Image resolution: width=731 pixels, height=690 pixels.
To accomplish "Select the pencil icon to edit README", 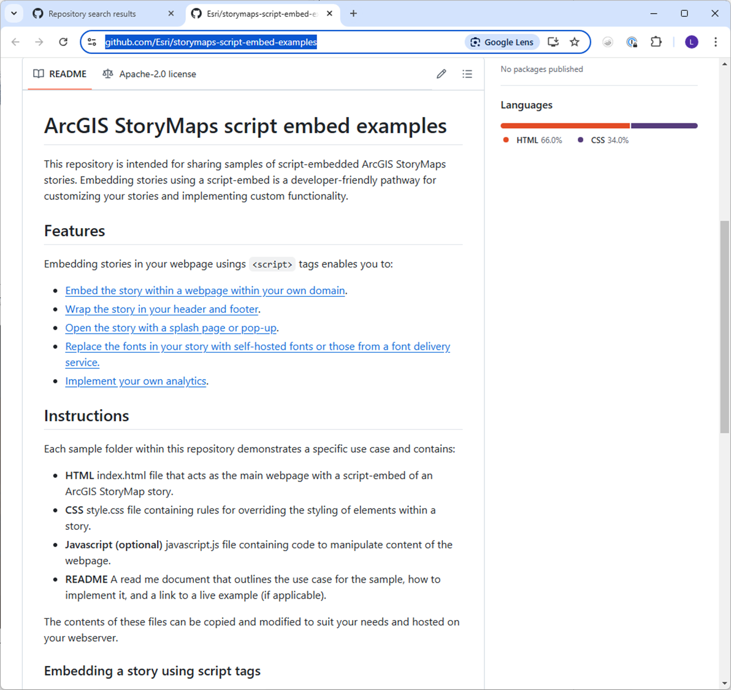I will coord(441,74).
